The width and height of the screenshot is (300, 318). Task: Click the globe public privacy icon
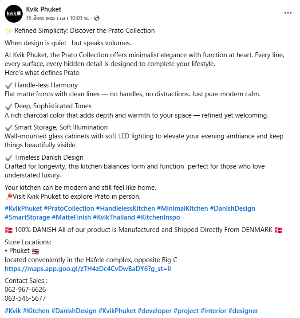[97, 18]
